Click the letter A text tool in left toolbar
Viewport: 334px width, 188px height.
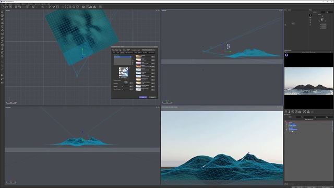2,19
